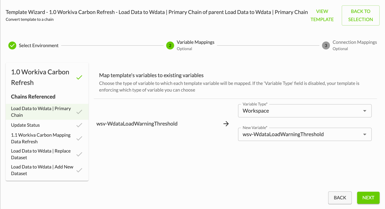The height and width of the screenshot is (209, 385).
Task: Expand Variable Type using its arrow
Action: pos(364,111)
